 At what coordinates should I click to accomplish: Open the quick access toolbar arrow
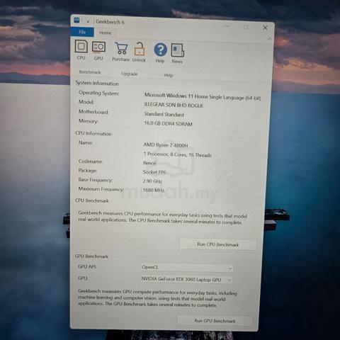point(88,21)
